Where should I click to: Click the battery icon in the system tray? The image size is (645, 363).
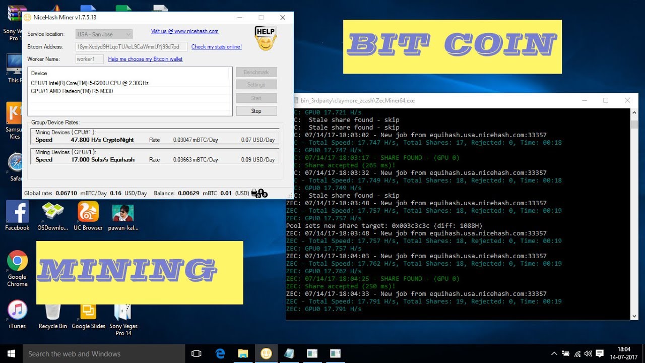565,354
